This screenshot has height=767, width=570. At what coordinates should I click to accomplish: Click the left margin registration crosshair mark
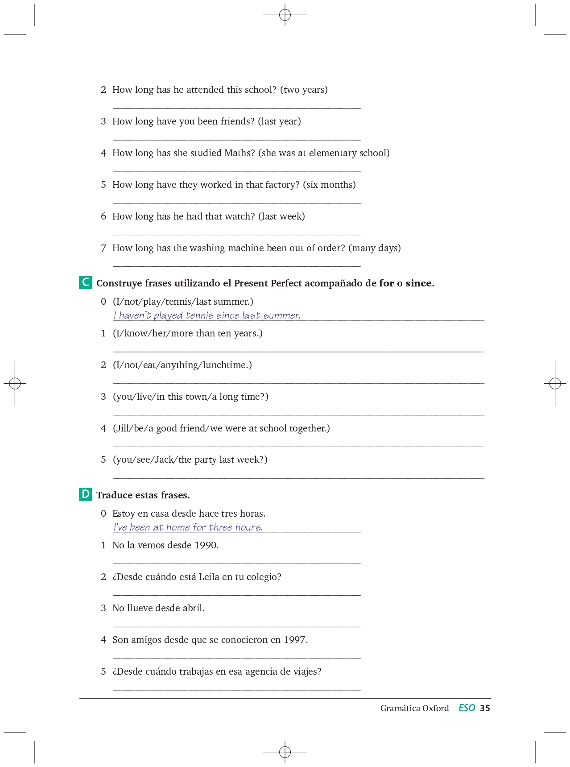point(15,383)
